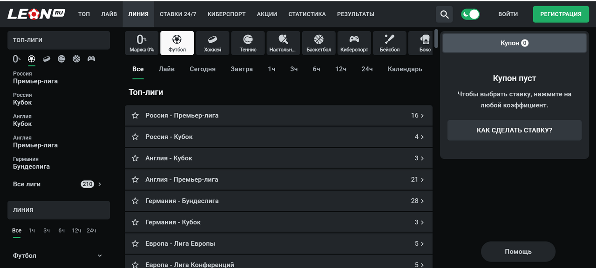Expand the Англия - Премьер-лига row arrow
The image size is (596, 268).
click(x=422, y=180)
